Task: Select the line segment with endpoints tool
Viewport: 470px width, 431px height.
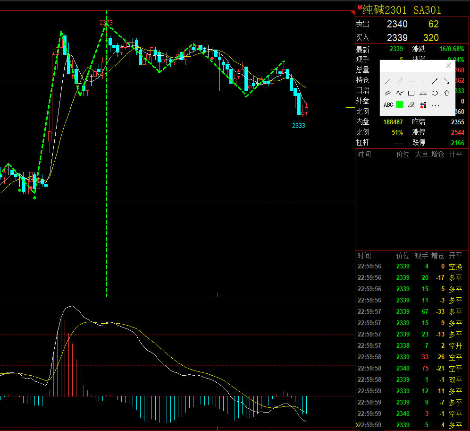Action: tap(435, 81)
